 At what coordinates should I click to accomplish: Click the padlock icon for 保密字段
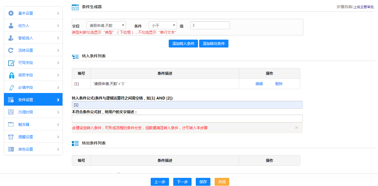[x=11, y=75]
